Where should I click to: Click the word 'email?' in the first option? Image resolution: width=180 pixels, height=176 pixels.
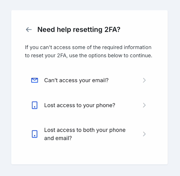tap(100, 80)
